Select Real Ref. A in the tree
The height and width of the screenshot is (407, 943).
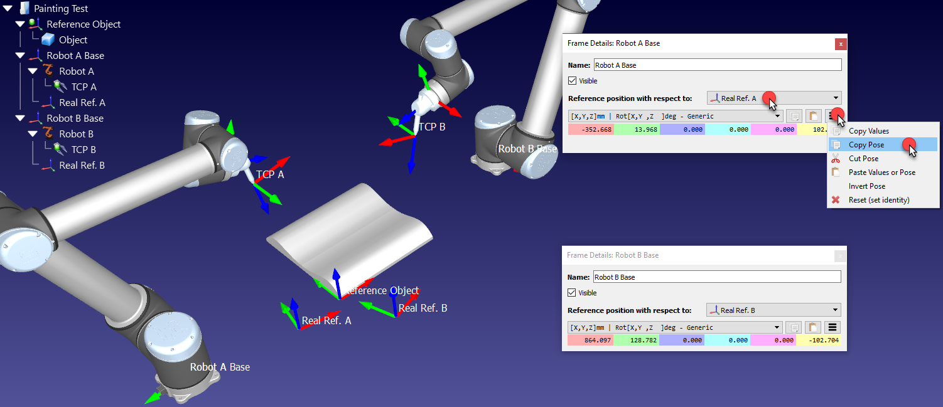82,103
